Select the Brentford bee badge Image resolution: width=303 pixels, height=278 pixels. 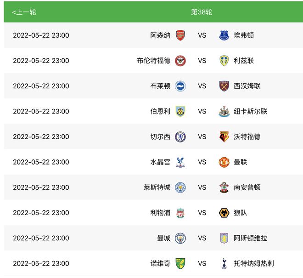(x=180, y=61)
